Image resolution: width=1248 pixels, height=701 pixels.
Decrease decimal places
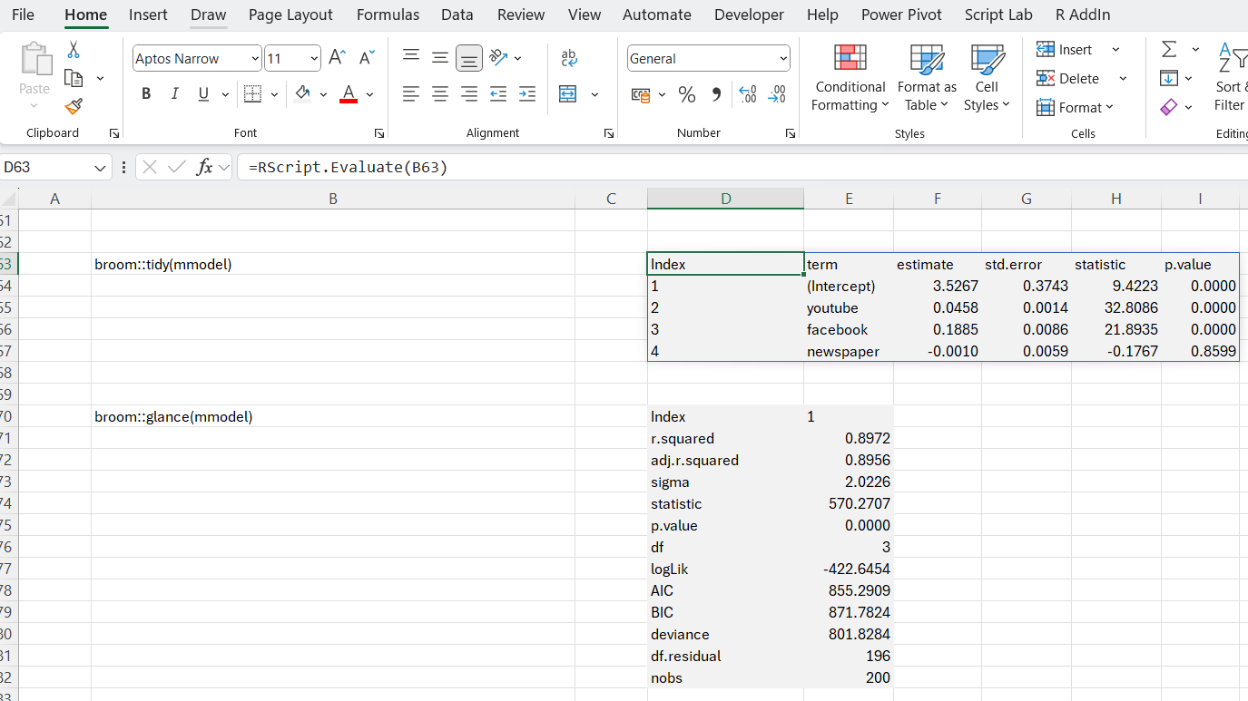pos(777,94)
